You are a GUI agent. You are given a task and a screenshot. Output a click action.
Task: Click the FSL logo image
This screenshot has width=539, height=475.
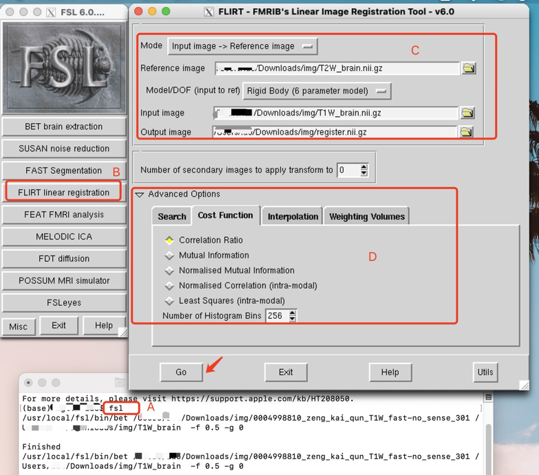[64, 67]
